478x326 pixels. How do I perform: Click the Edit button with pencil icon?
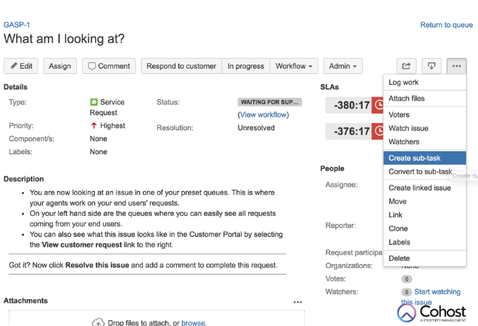(x=21, y=66)
